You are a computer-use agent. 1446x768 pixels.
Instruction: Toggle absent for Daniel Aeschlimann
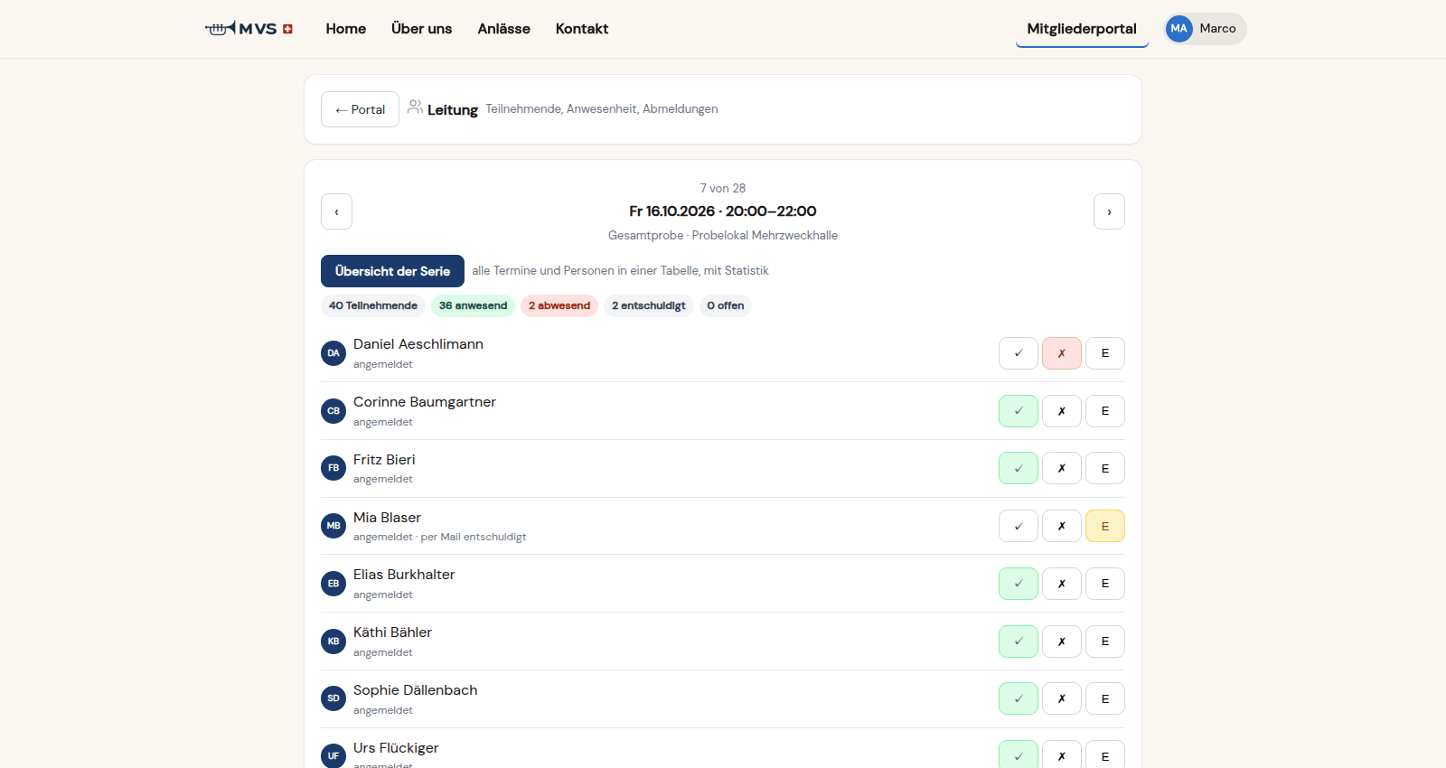pyautogui.click(x=1062, y=353)
